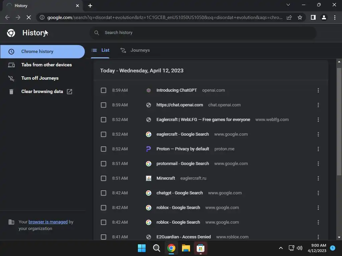Click the Minecraft entry favicon
Screen dimensions: 342x256
click(x=149, y=178)
